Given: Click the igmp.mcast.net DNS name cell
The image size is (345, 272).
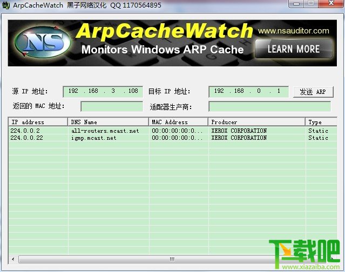Looking at the screenshot, I should tap(94, 138).
